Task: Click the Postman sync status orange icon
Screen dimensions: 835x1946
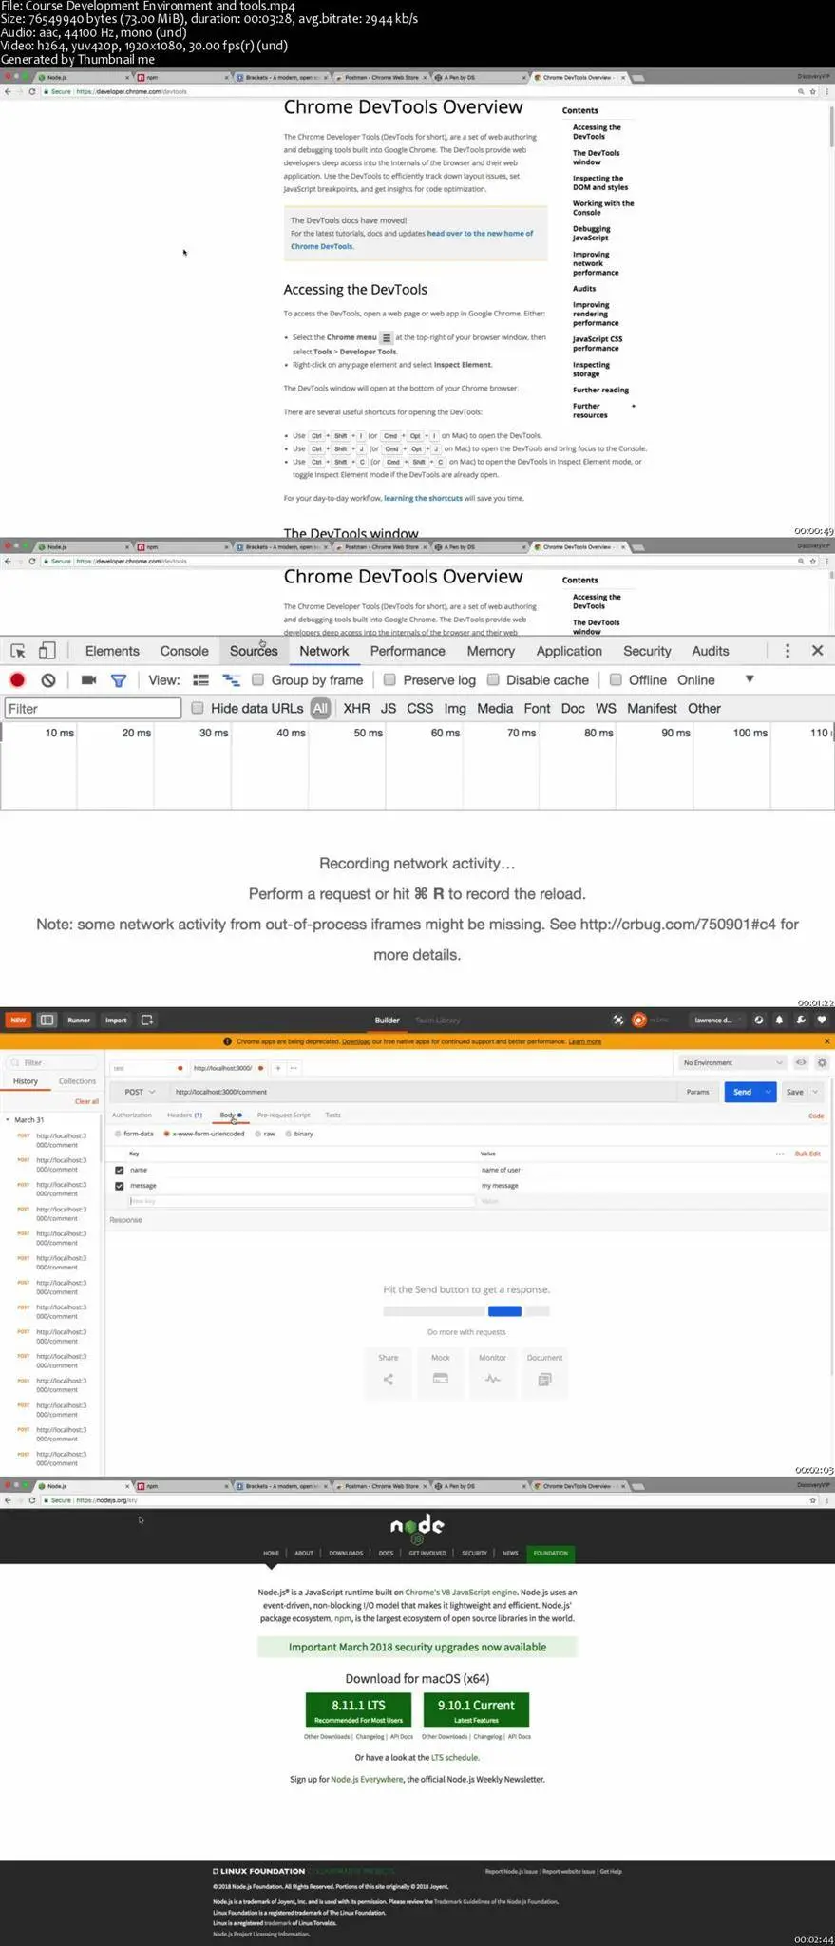Action: pyautogui.click(x=639, y=1020)
